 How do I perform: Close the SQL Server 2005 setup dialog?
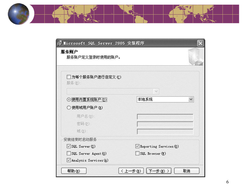pos(200,43)
